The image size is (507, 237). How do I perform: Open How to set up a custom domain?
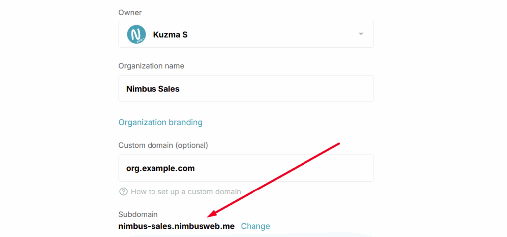click(x=186, y=192)
